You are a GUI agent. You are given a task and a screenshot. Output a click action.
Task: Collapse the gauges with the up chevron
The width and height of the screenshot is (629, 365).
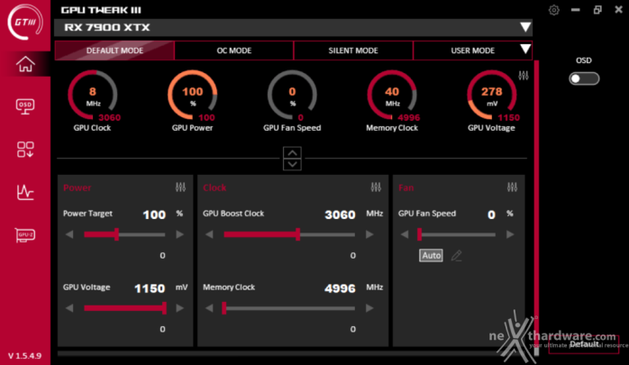[293, 153]
